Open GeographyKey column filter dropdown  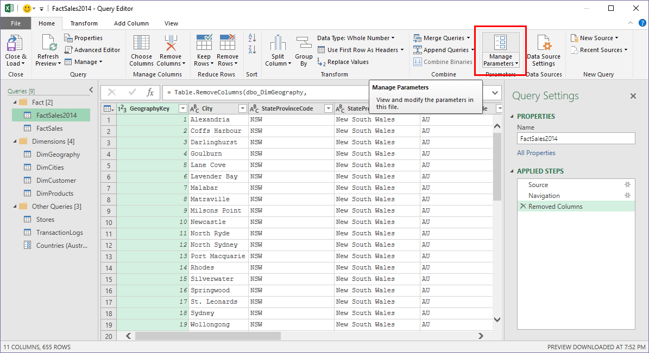(x=182, y=108)
